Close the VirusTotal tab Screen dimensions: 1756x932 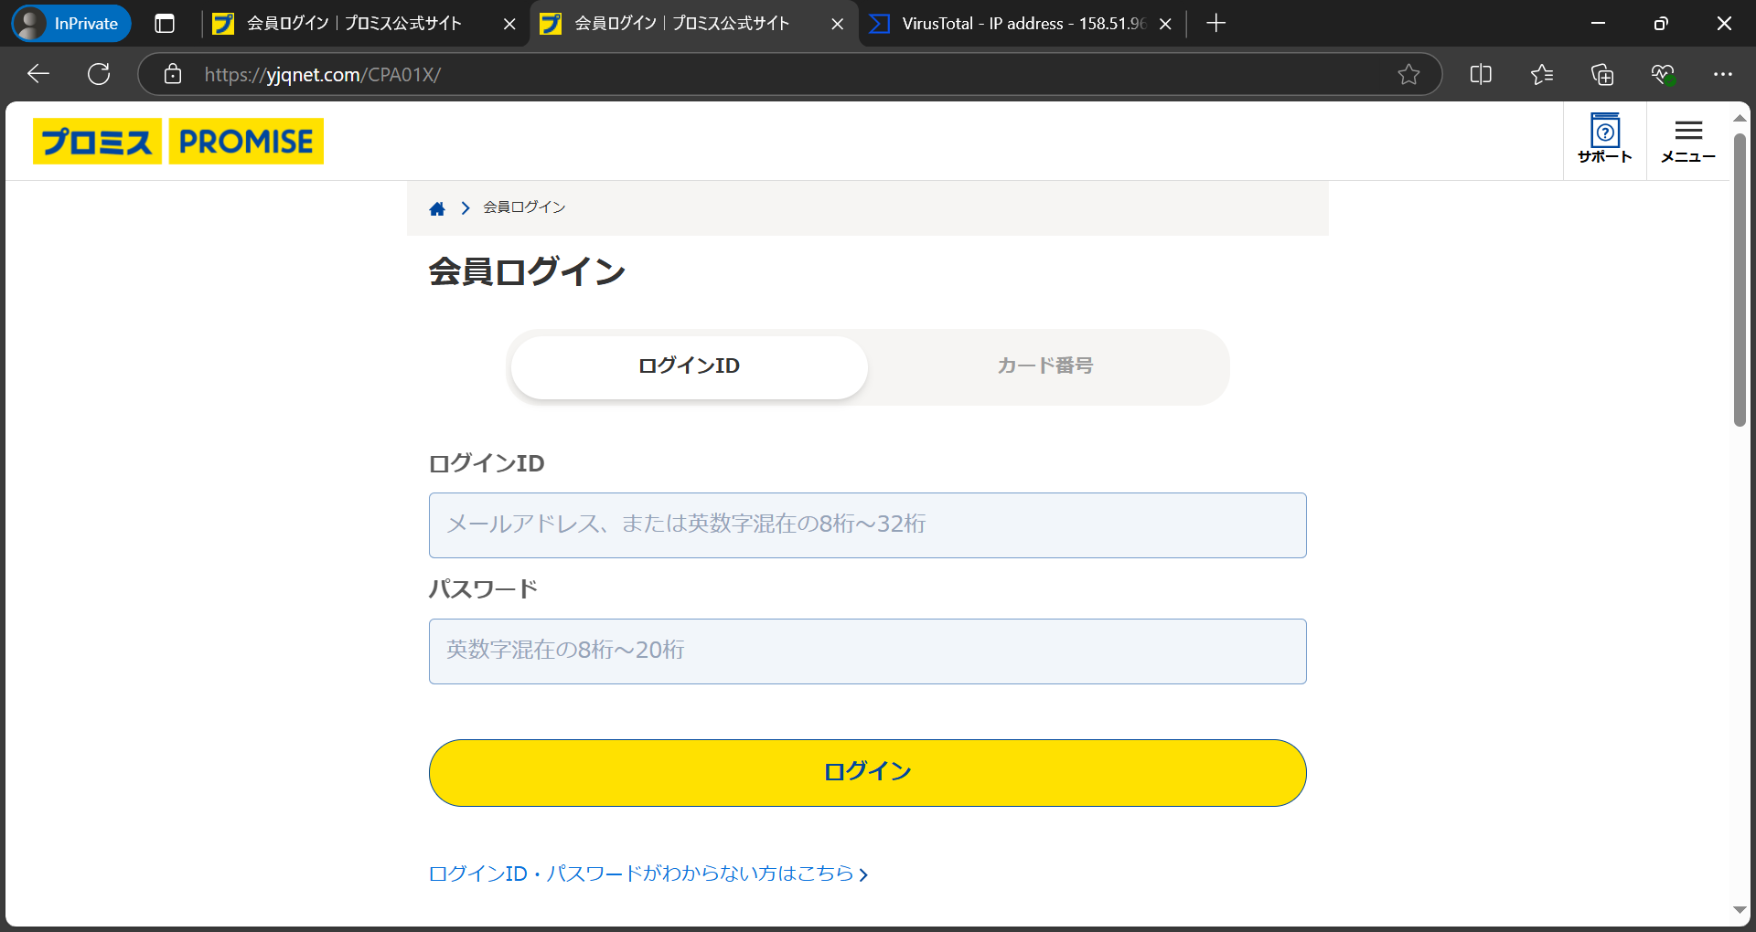[x=1165, y=24]
